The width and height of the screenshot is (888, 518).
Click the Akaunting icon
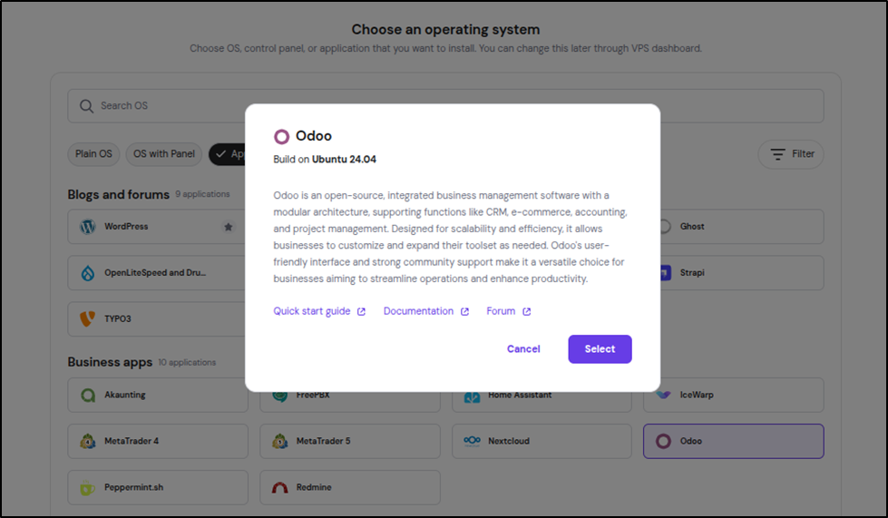[x=88, y=396]
